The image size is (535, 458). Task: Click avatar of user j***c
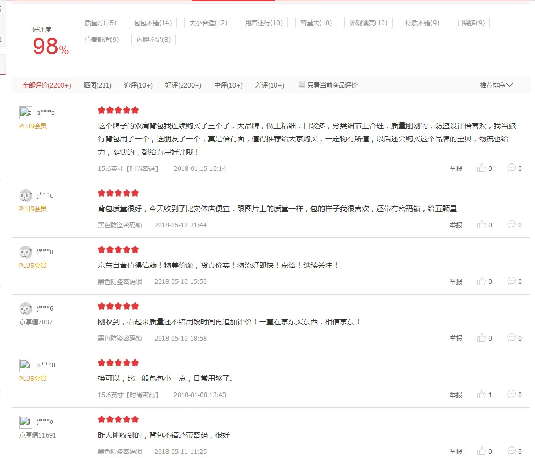(26, 195)
